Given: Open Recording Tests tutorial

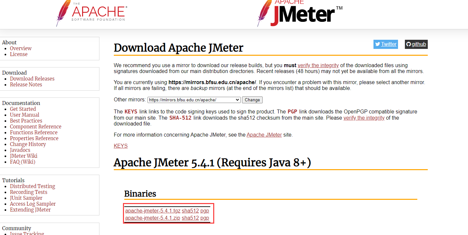Looking at the screenshot, I should point(28,192).
